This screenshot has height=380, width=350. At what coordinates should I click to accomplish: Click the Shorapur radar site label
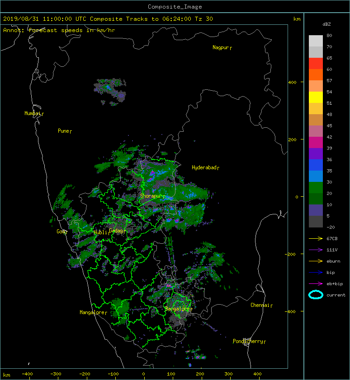[152, 196]
